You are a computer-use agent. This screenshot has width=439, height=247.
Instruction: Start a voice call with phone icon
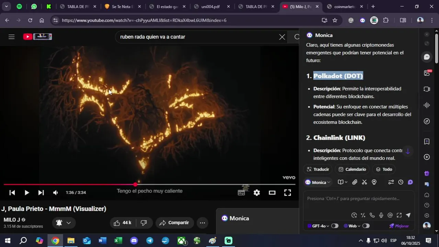(x=372, y=215)
